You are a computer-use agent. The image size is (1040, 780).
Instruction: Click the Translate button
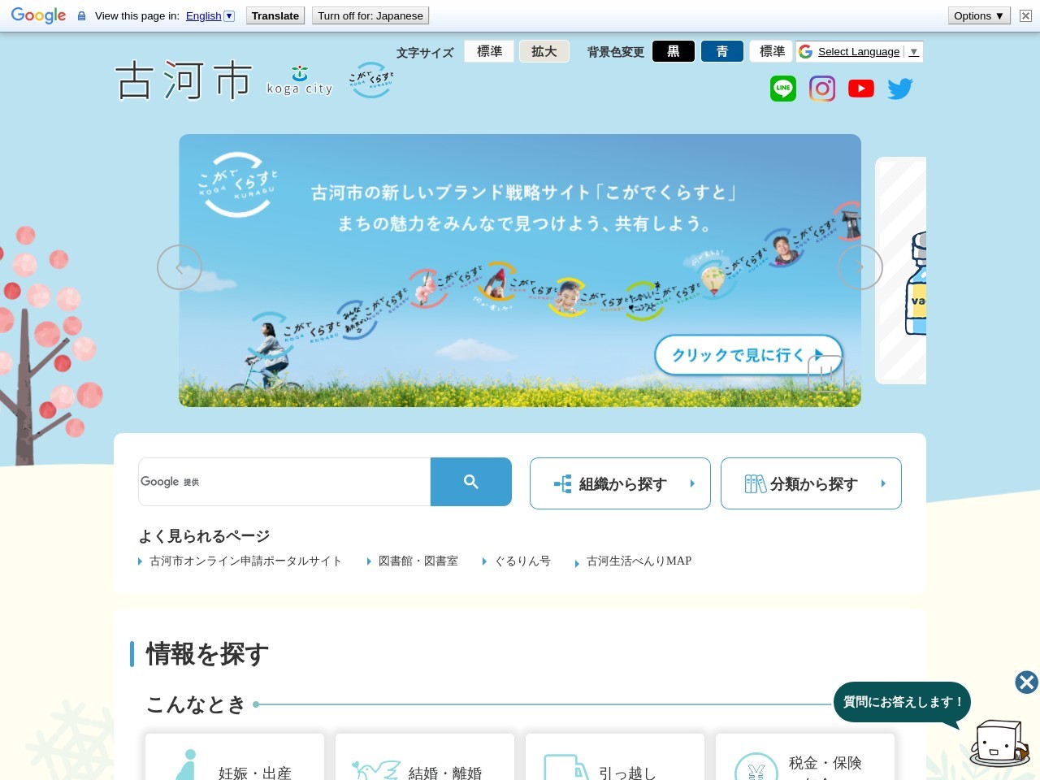click(275, 15)
